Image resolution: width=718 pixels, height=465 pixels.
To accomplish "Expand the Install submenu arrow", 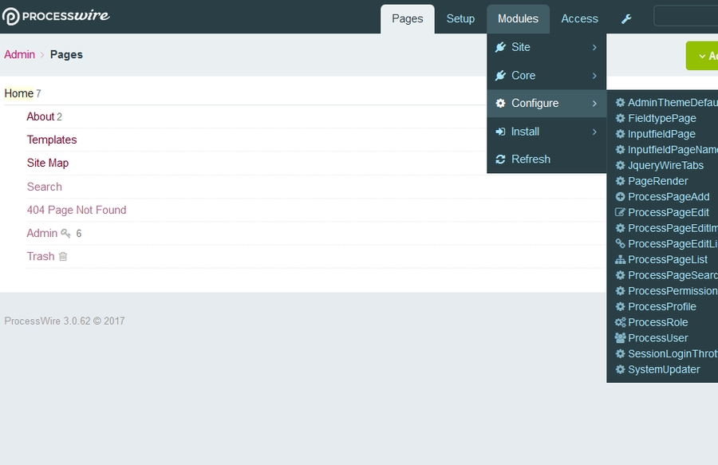I will (x=594, y=132).
